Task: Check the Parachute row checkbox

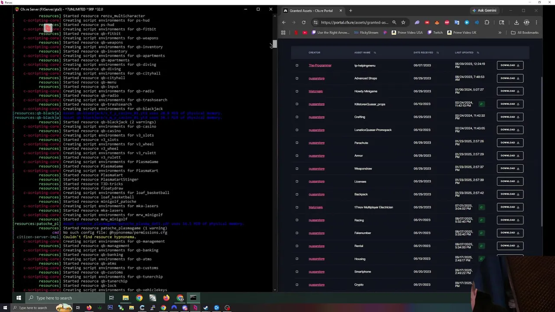Action: [297, 143]
